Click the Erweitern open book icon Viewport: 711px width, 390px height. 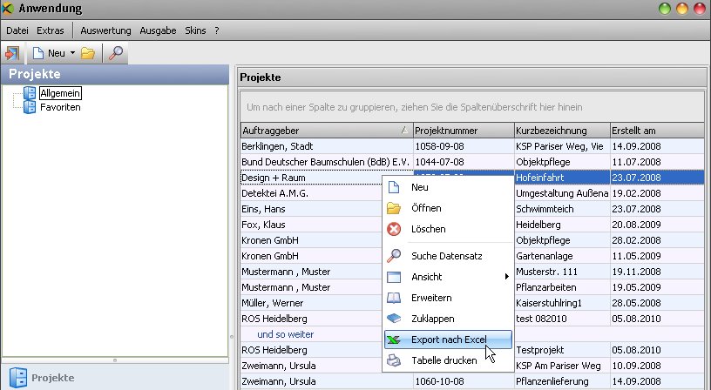tap(394, 298)
